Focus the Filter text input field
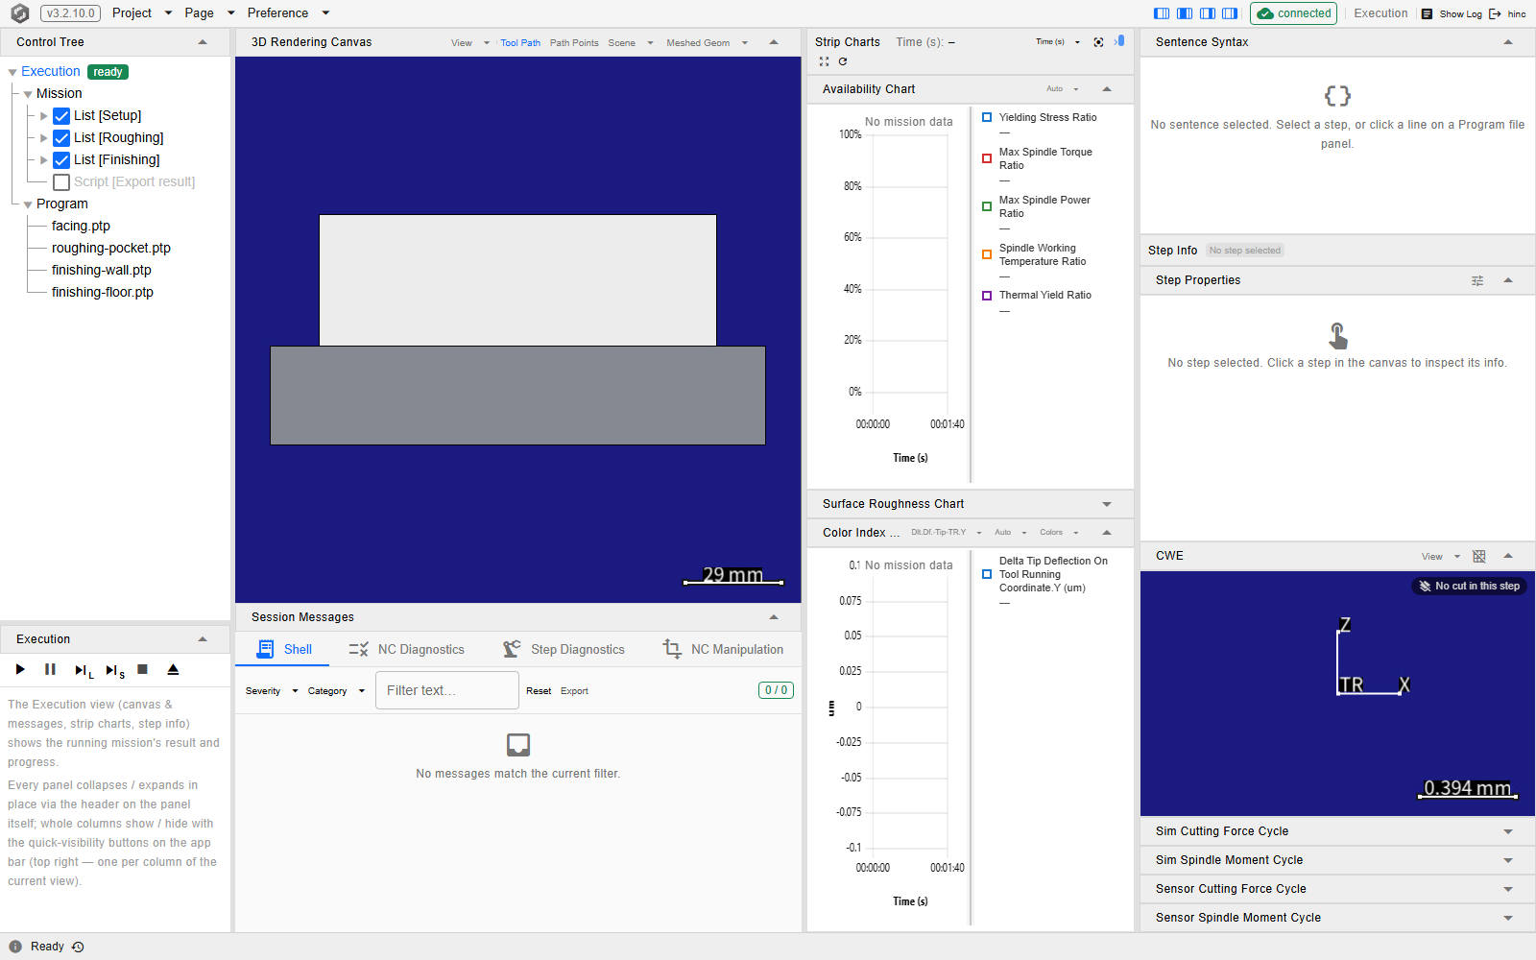Viewport: 1536px width, 960px height. pyautogui.click(x=447, y=690)
